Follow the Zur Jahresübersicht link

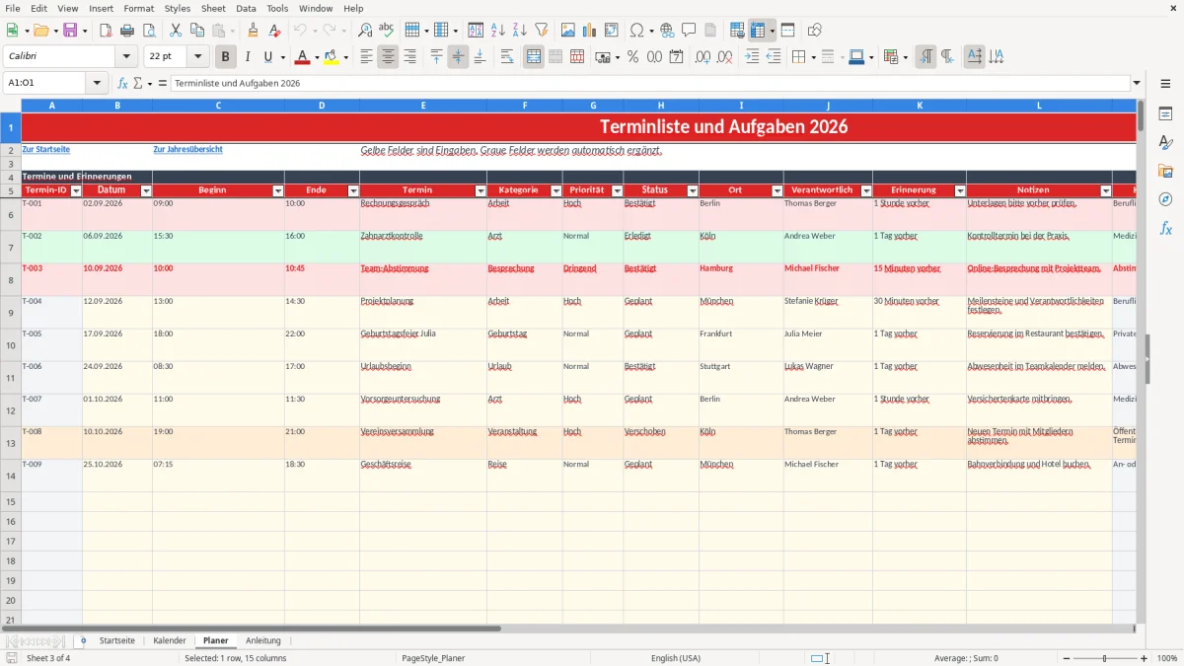(187, 150)
